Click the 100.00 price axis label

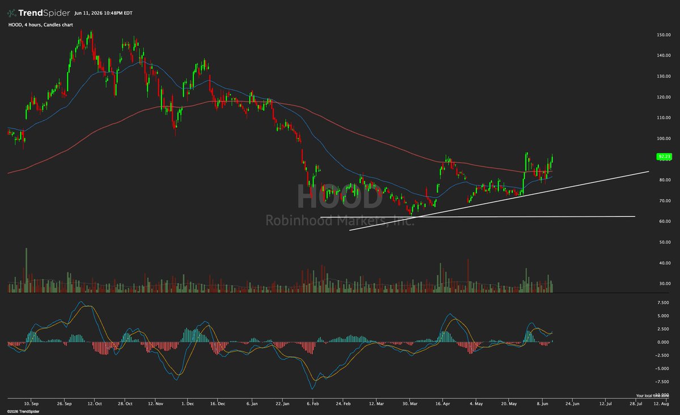pos(664,139)
